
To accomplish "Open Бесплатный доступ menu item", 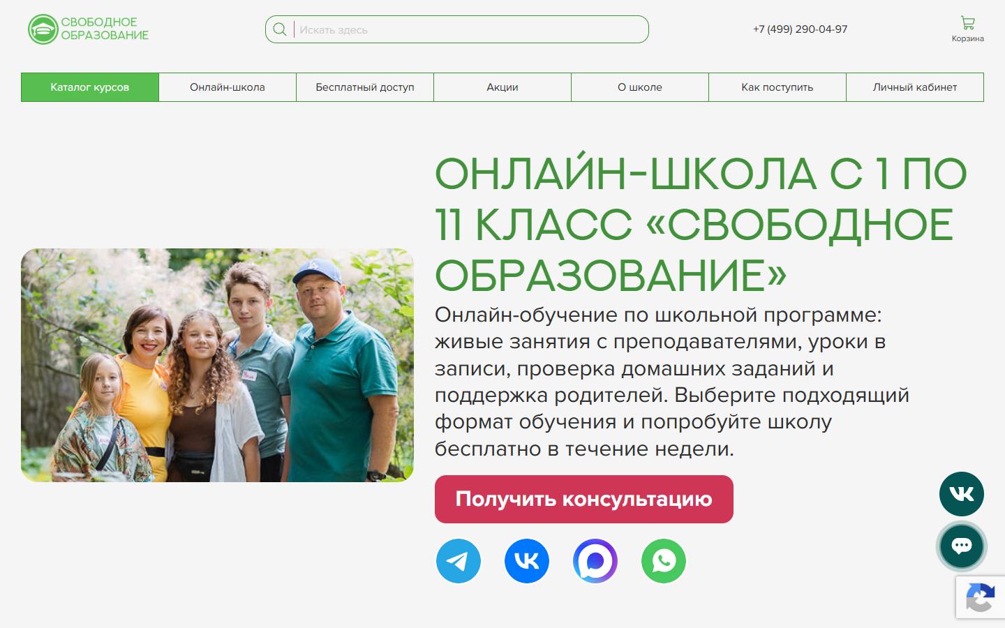I will coord(365,87).
